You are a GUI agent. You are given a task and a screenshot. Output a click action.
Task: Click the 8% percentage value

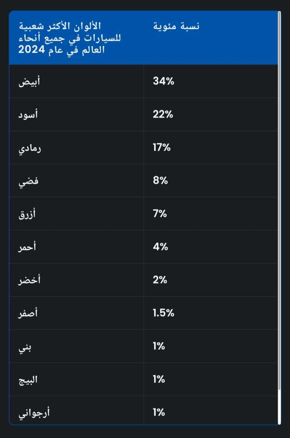coord(160,180)
